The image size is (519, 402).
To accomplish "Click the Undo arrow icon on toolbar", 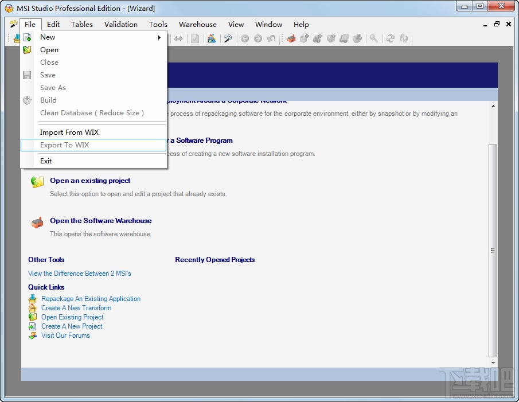I will coord(271,38).
